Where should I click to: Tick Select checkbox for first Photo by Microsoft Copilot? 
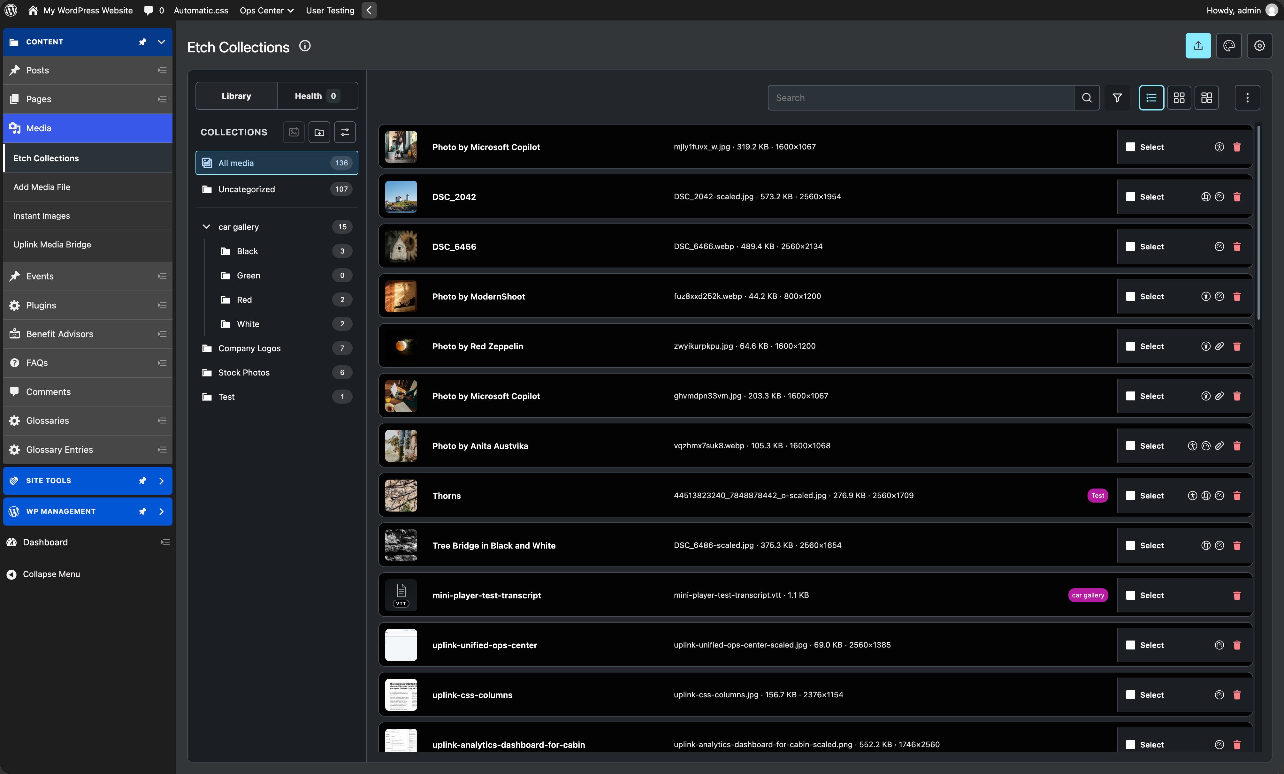pyautogui.click(x=1130, y=147)
